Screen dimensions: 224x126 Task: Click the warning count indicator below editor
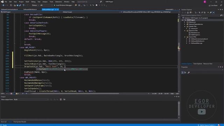pos(17,93)
